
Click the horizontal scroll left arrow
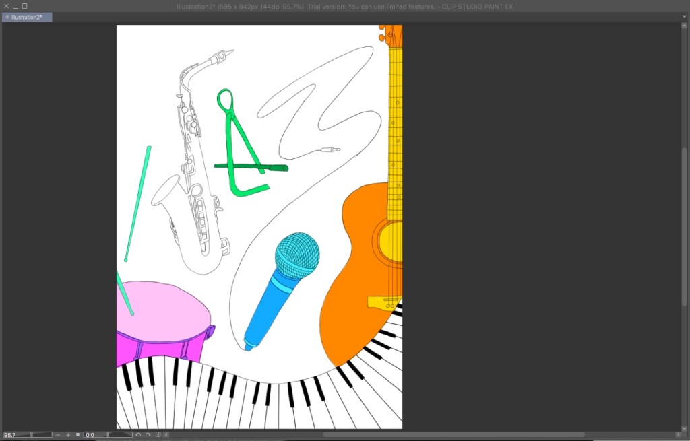[166, 435]
